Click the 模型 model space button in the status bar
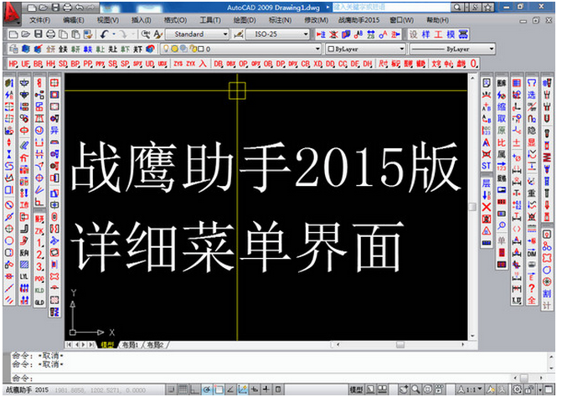Image resolution: width=562 pixels, height=397 pixels. (x=356, y=389)
